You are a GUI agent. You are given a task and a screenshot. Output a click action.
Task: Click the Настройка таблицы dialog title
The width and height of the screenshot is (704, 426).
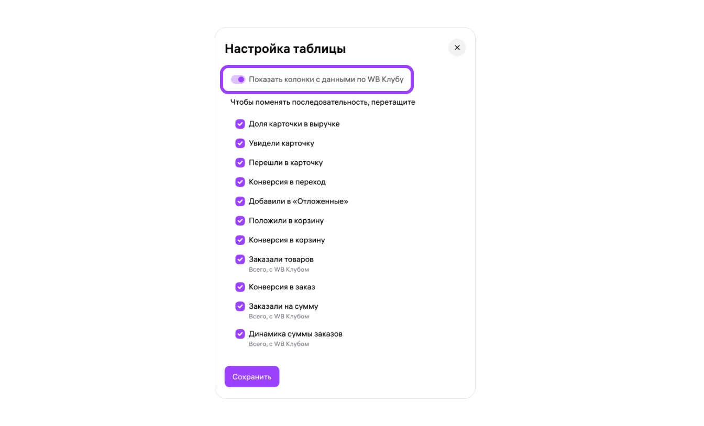[285, 49]
